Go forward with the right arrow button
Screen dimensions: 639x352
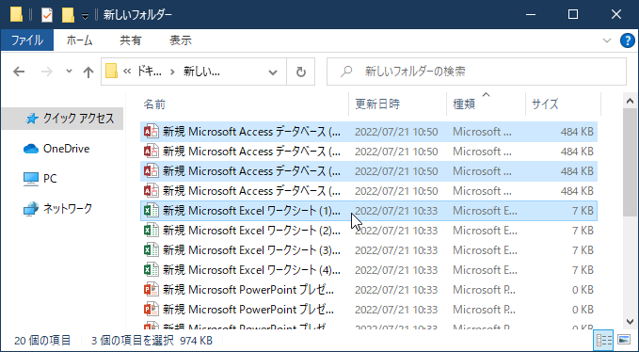[47, 72]
